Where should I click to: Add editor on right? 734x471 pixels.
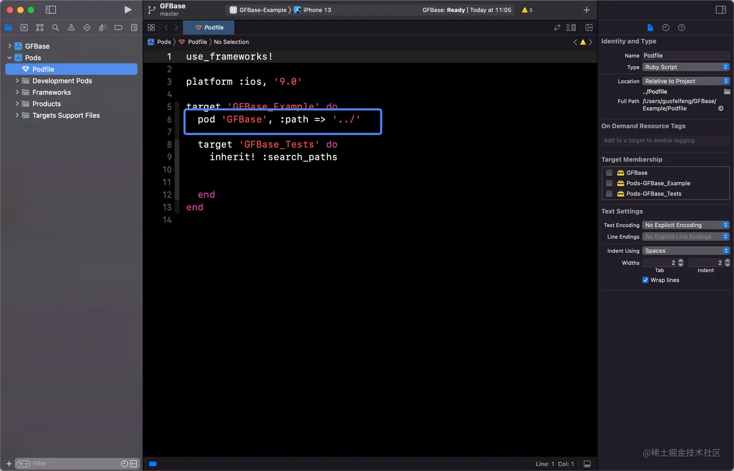(589, 28)
